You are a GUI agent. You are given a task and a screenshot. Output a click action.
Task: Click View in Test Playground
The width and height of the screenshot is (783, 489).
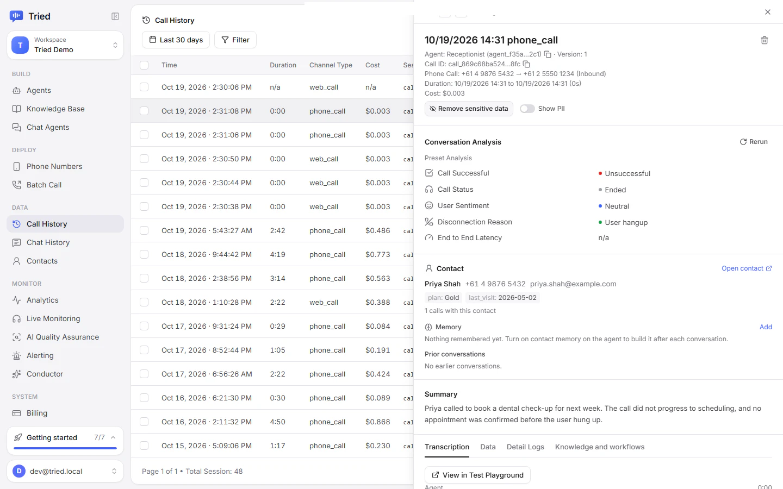point(477,475)
